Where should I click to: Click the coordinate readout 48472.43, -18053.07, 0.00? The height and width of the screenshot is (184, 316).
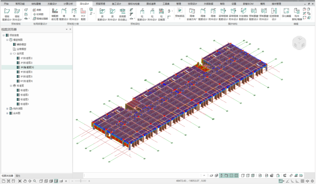click(x=191, y=181)
